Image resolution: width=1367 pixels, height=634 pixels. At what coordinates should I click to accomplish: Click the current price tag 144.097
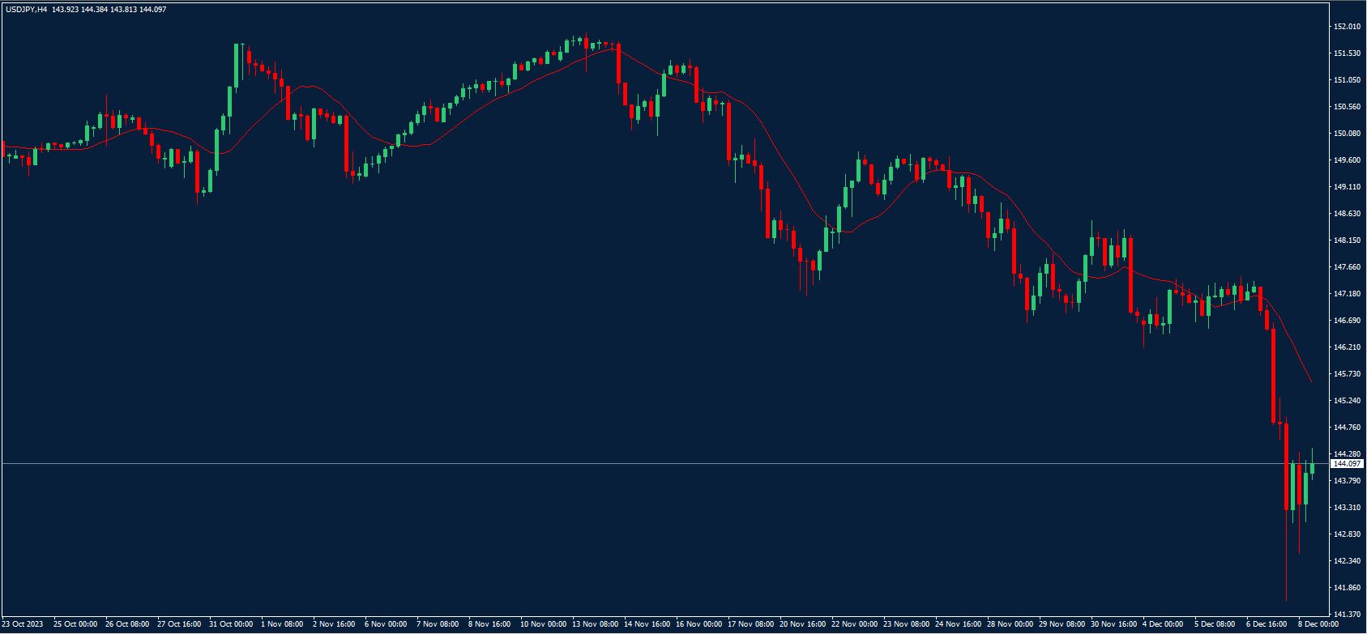(1348, 464)
